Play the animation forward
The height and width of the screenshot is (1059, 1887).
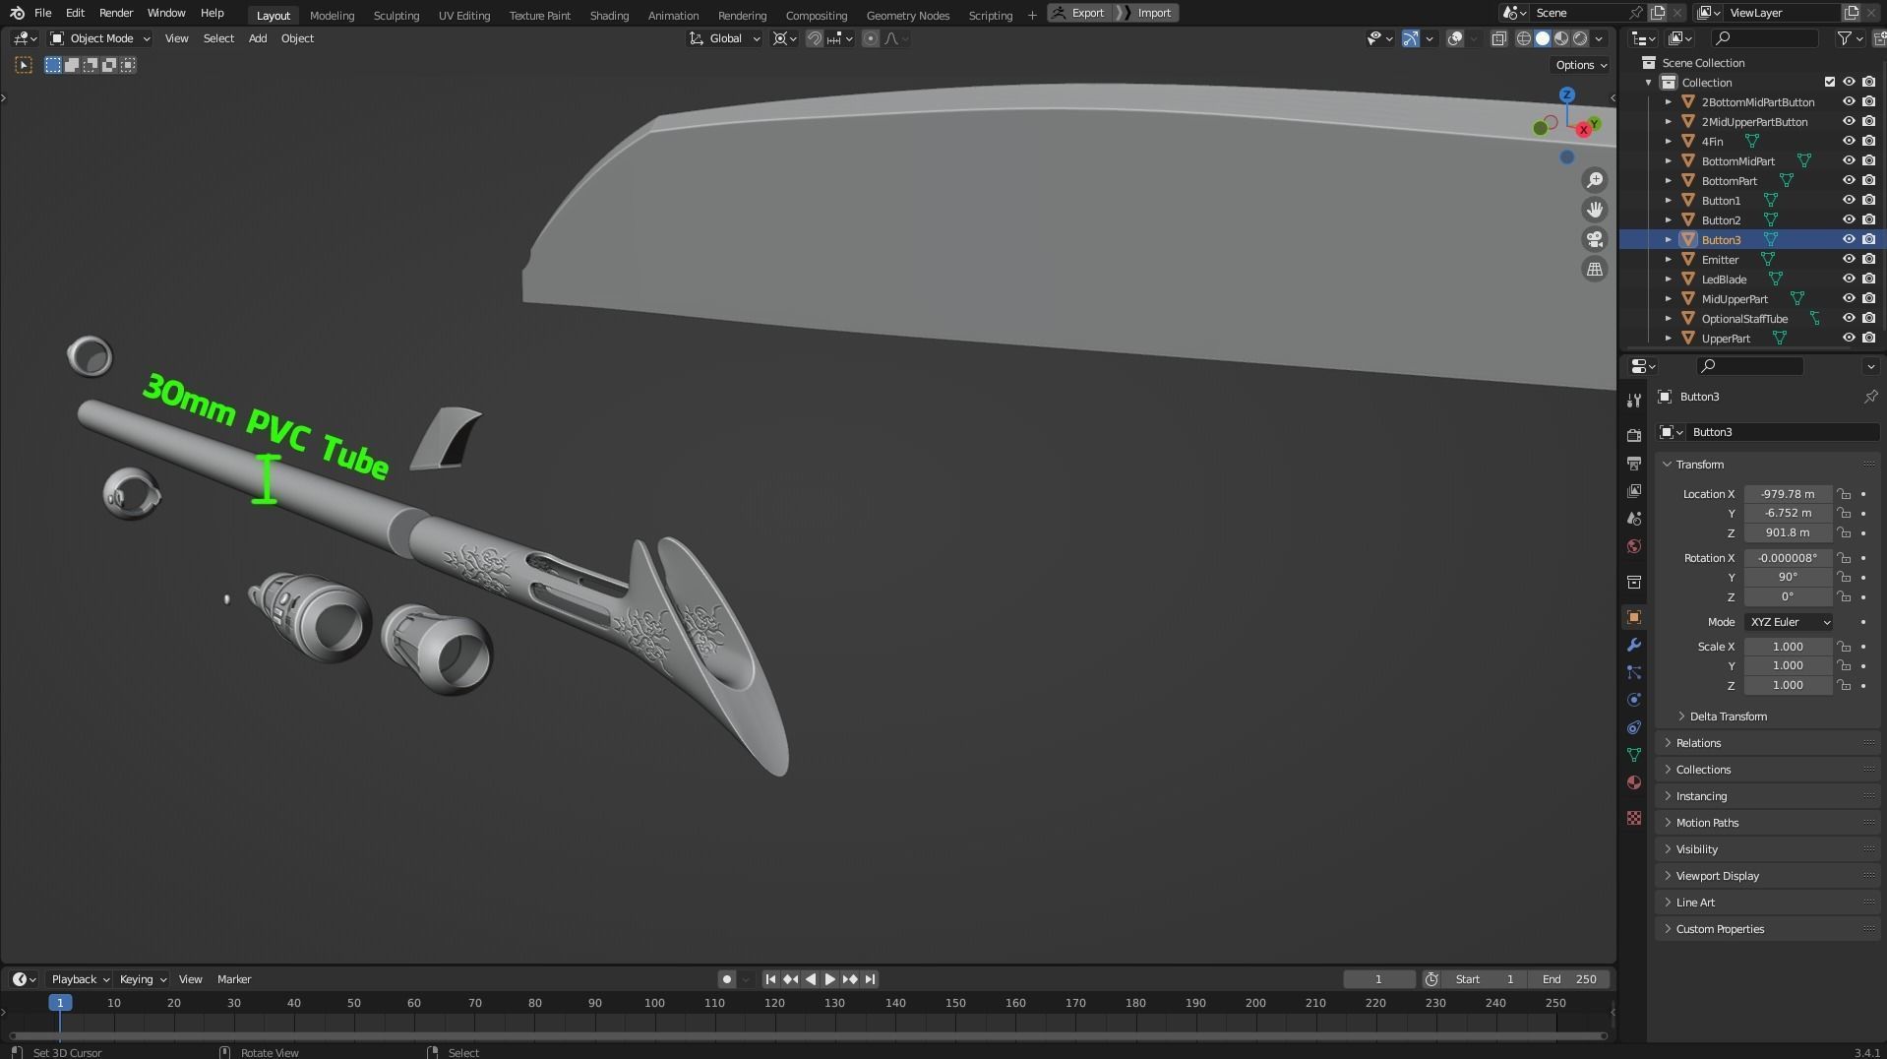tap(829, 979)
